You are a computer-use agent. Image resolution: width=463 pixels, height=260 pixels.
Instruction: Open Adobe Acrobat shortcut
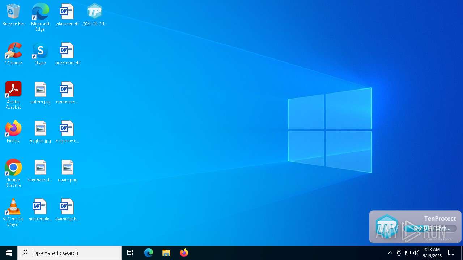(13, 95)
